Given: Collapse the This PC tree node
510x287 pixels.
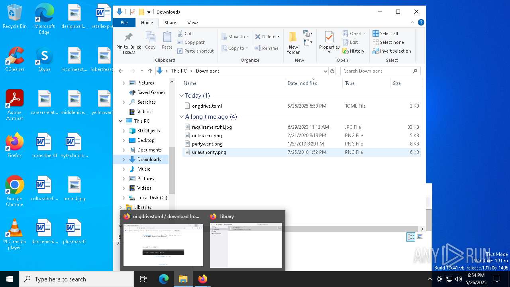Looking at the screenshot, I should [x=120, y=121].
